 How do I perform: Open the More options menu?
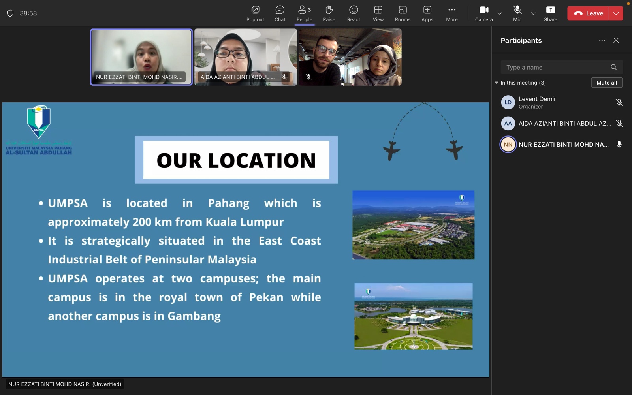(x=451, y=13)
